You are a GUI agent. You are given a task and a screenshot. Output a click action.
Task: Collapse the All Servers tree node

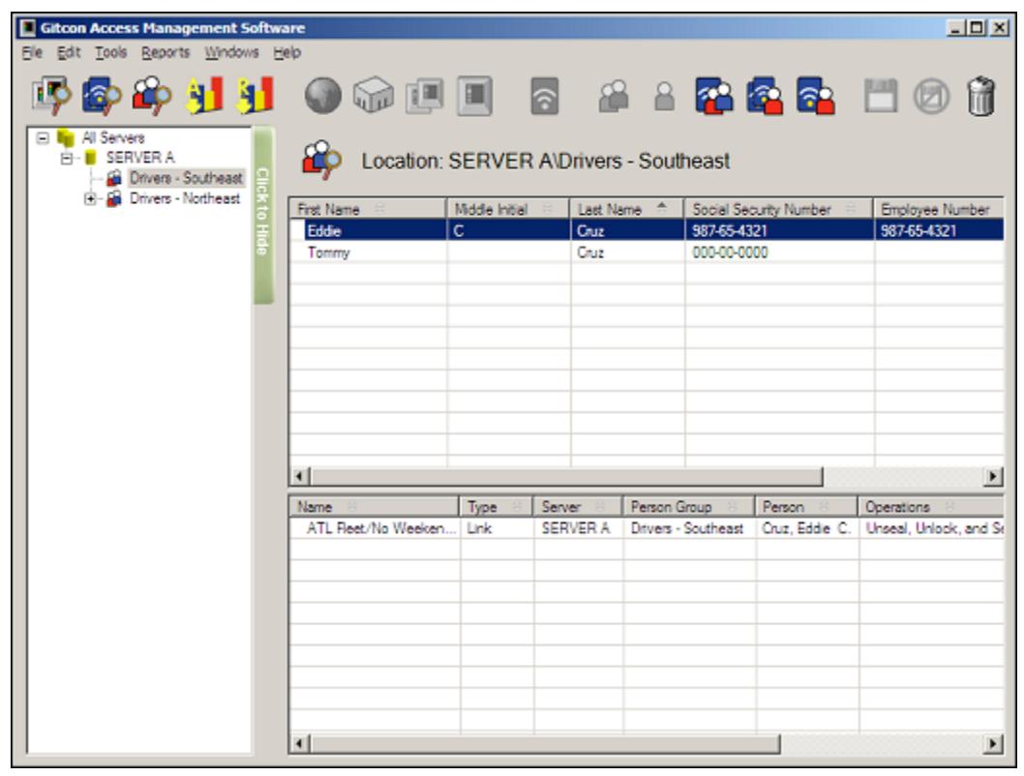43,137
